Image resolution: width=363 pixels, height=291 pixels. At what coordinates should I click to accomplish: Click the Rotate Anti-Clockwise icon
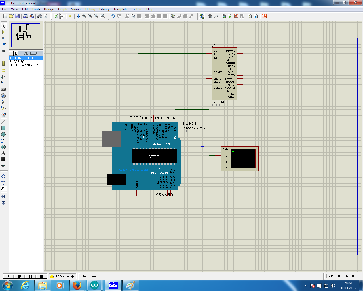click(3, 183)
